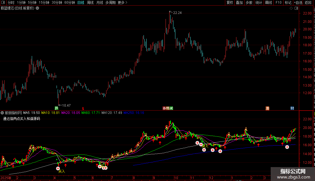
Task: Open dropdown next to 蔚蓝锂芯 title
Action: pos(37,8)
